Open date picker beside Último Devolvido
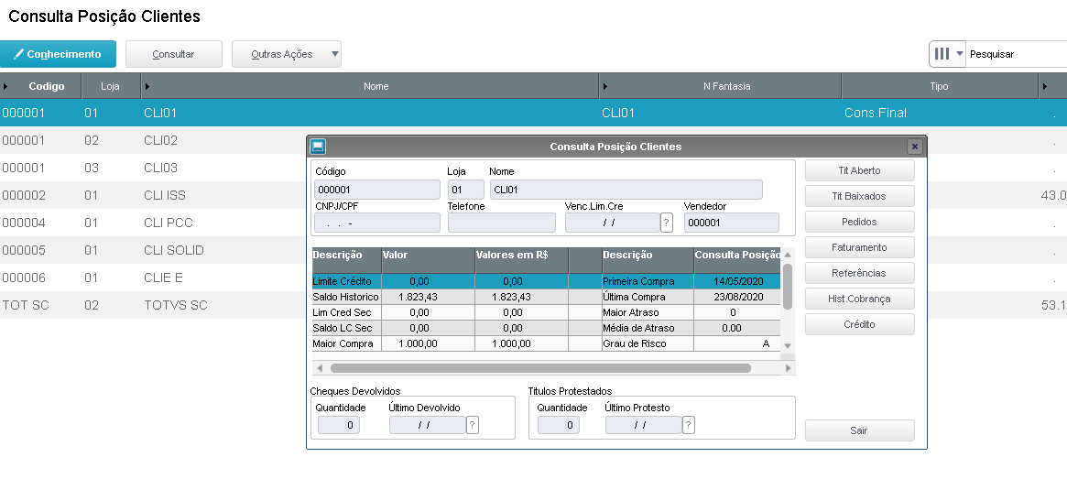 473,425
